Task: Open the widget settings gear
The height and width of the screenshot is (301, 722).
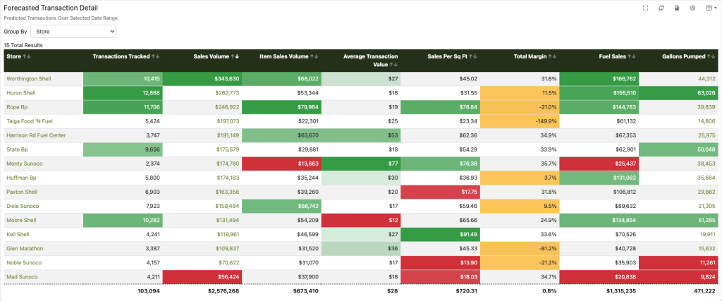Action: (x=692, y=8)
